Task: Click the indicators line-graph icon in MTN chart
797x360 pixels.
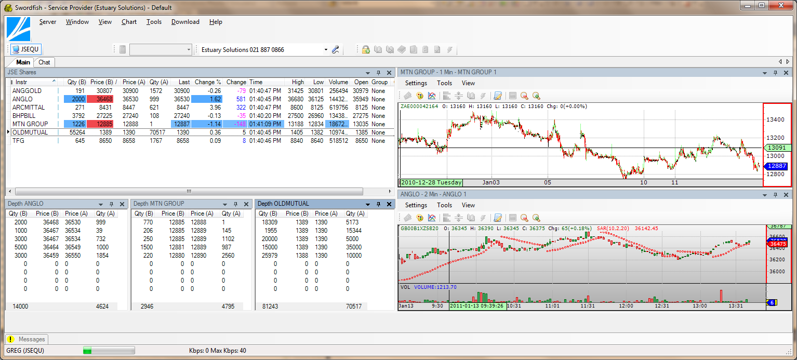Action: pos(432,96)
